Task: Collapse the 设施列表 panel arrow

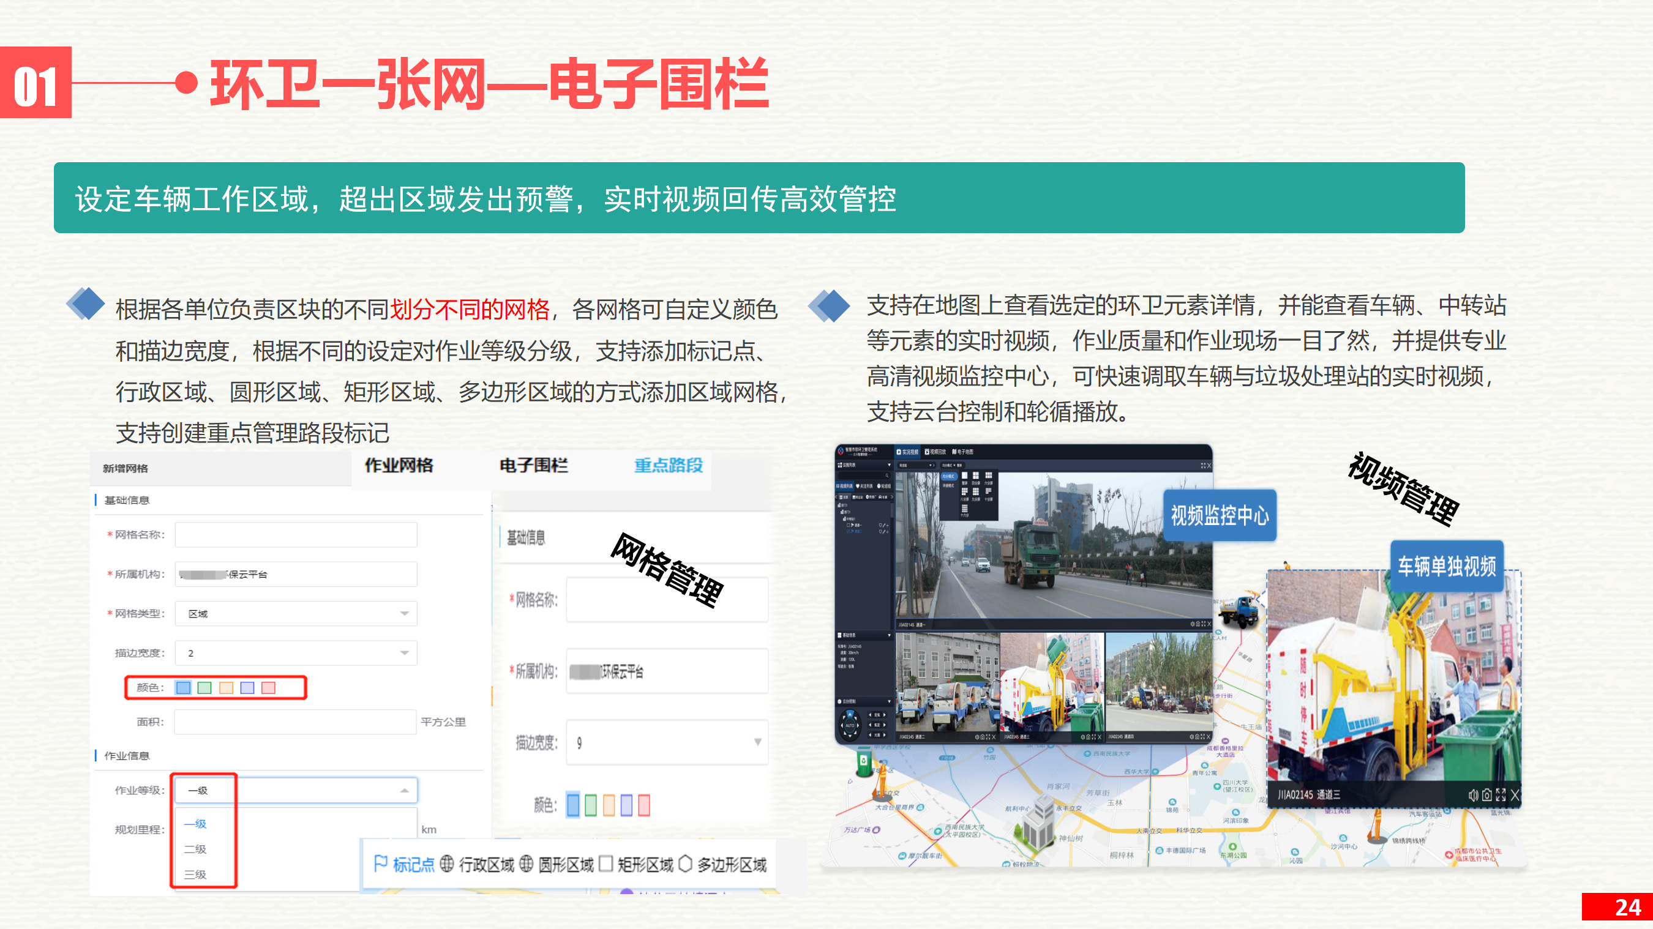Action: [890, 465]
